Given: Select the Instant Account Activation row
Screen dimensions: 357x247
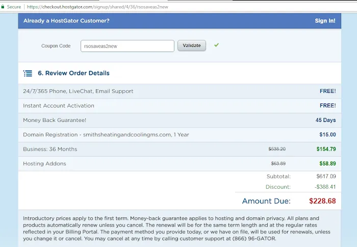Looking at the screenshot, I should (x=59, y=106).
